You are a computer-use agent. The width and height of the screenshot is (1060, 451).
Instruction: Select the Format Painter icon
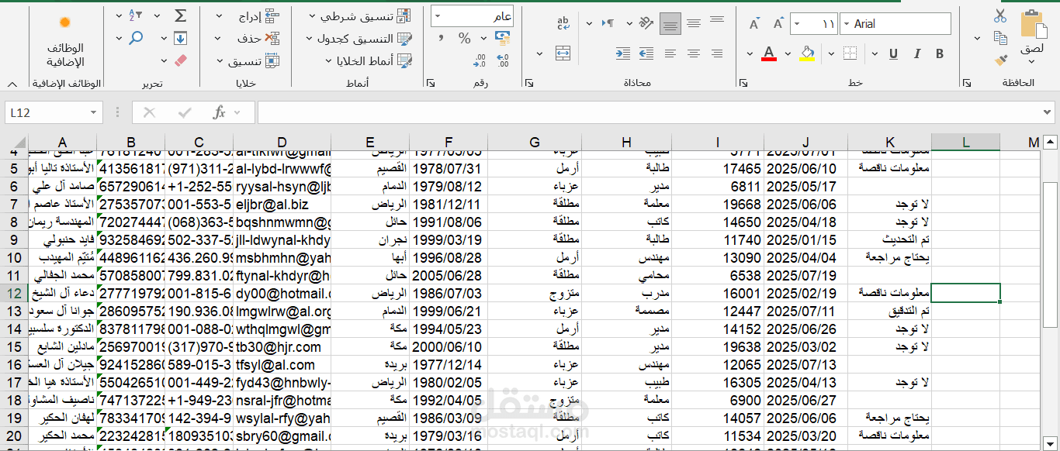pyautogui.click(x=999, y=60)
